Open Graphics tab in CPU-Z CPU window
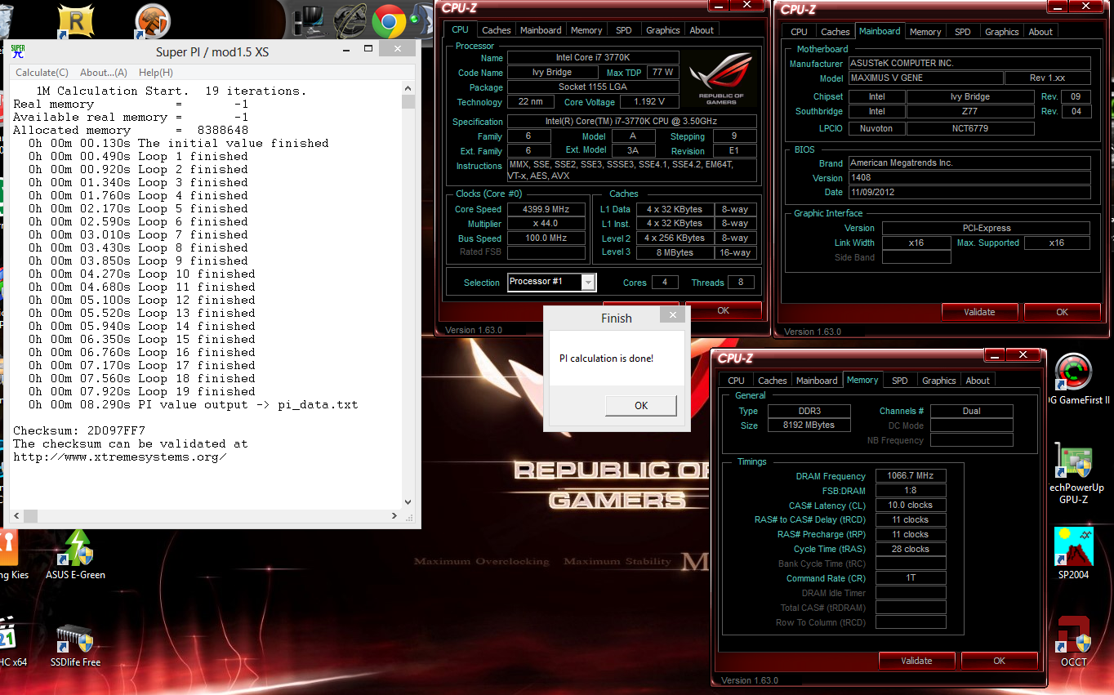Viewport: 1114px width, 695px height. [662, 30]
